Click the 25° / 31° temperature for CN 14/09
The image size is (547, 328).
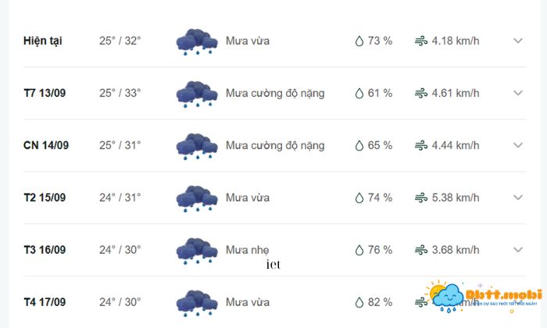pos(120,145)
